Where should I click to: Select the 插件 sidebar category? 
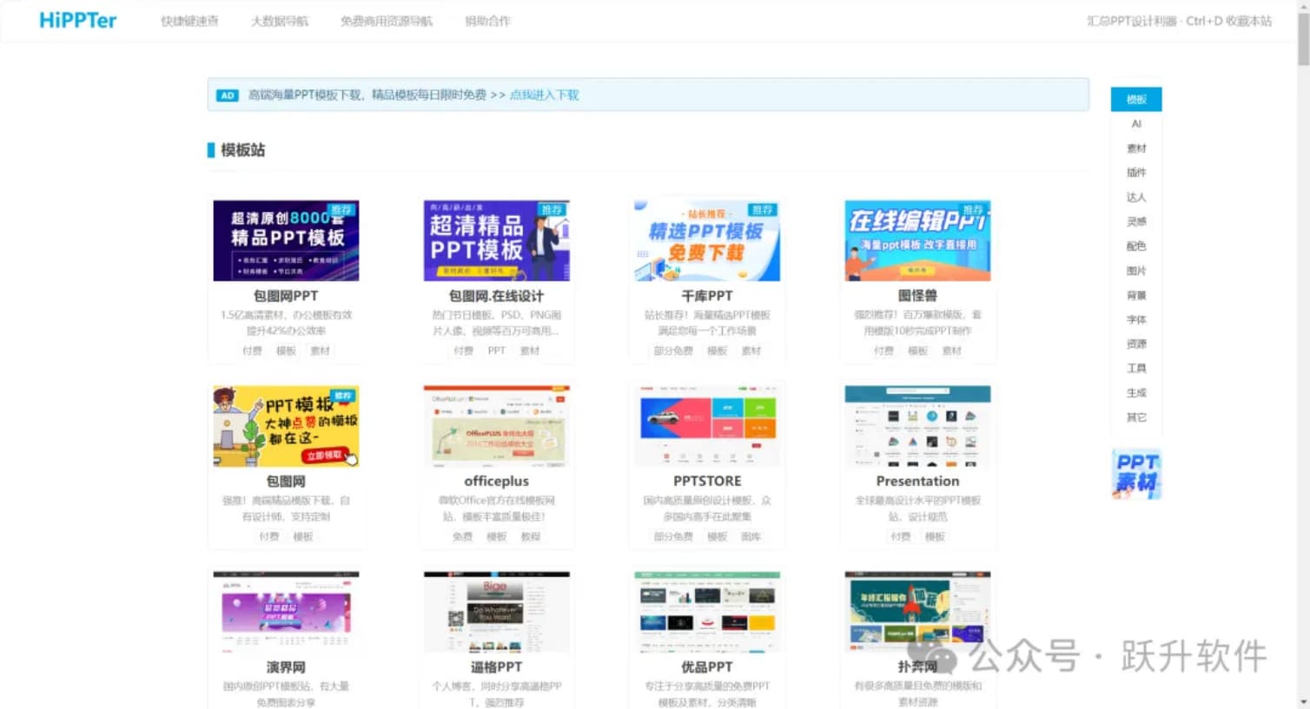click(1136, 173)
